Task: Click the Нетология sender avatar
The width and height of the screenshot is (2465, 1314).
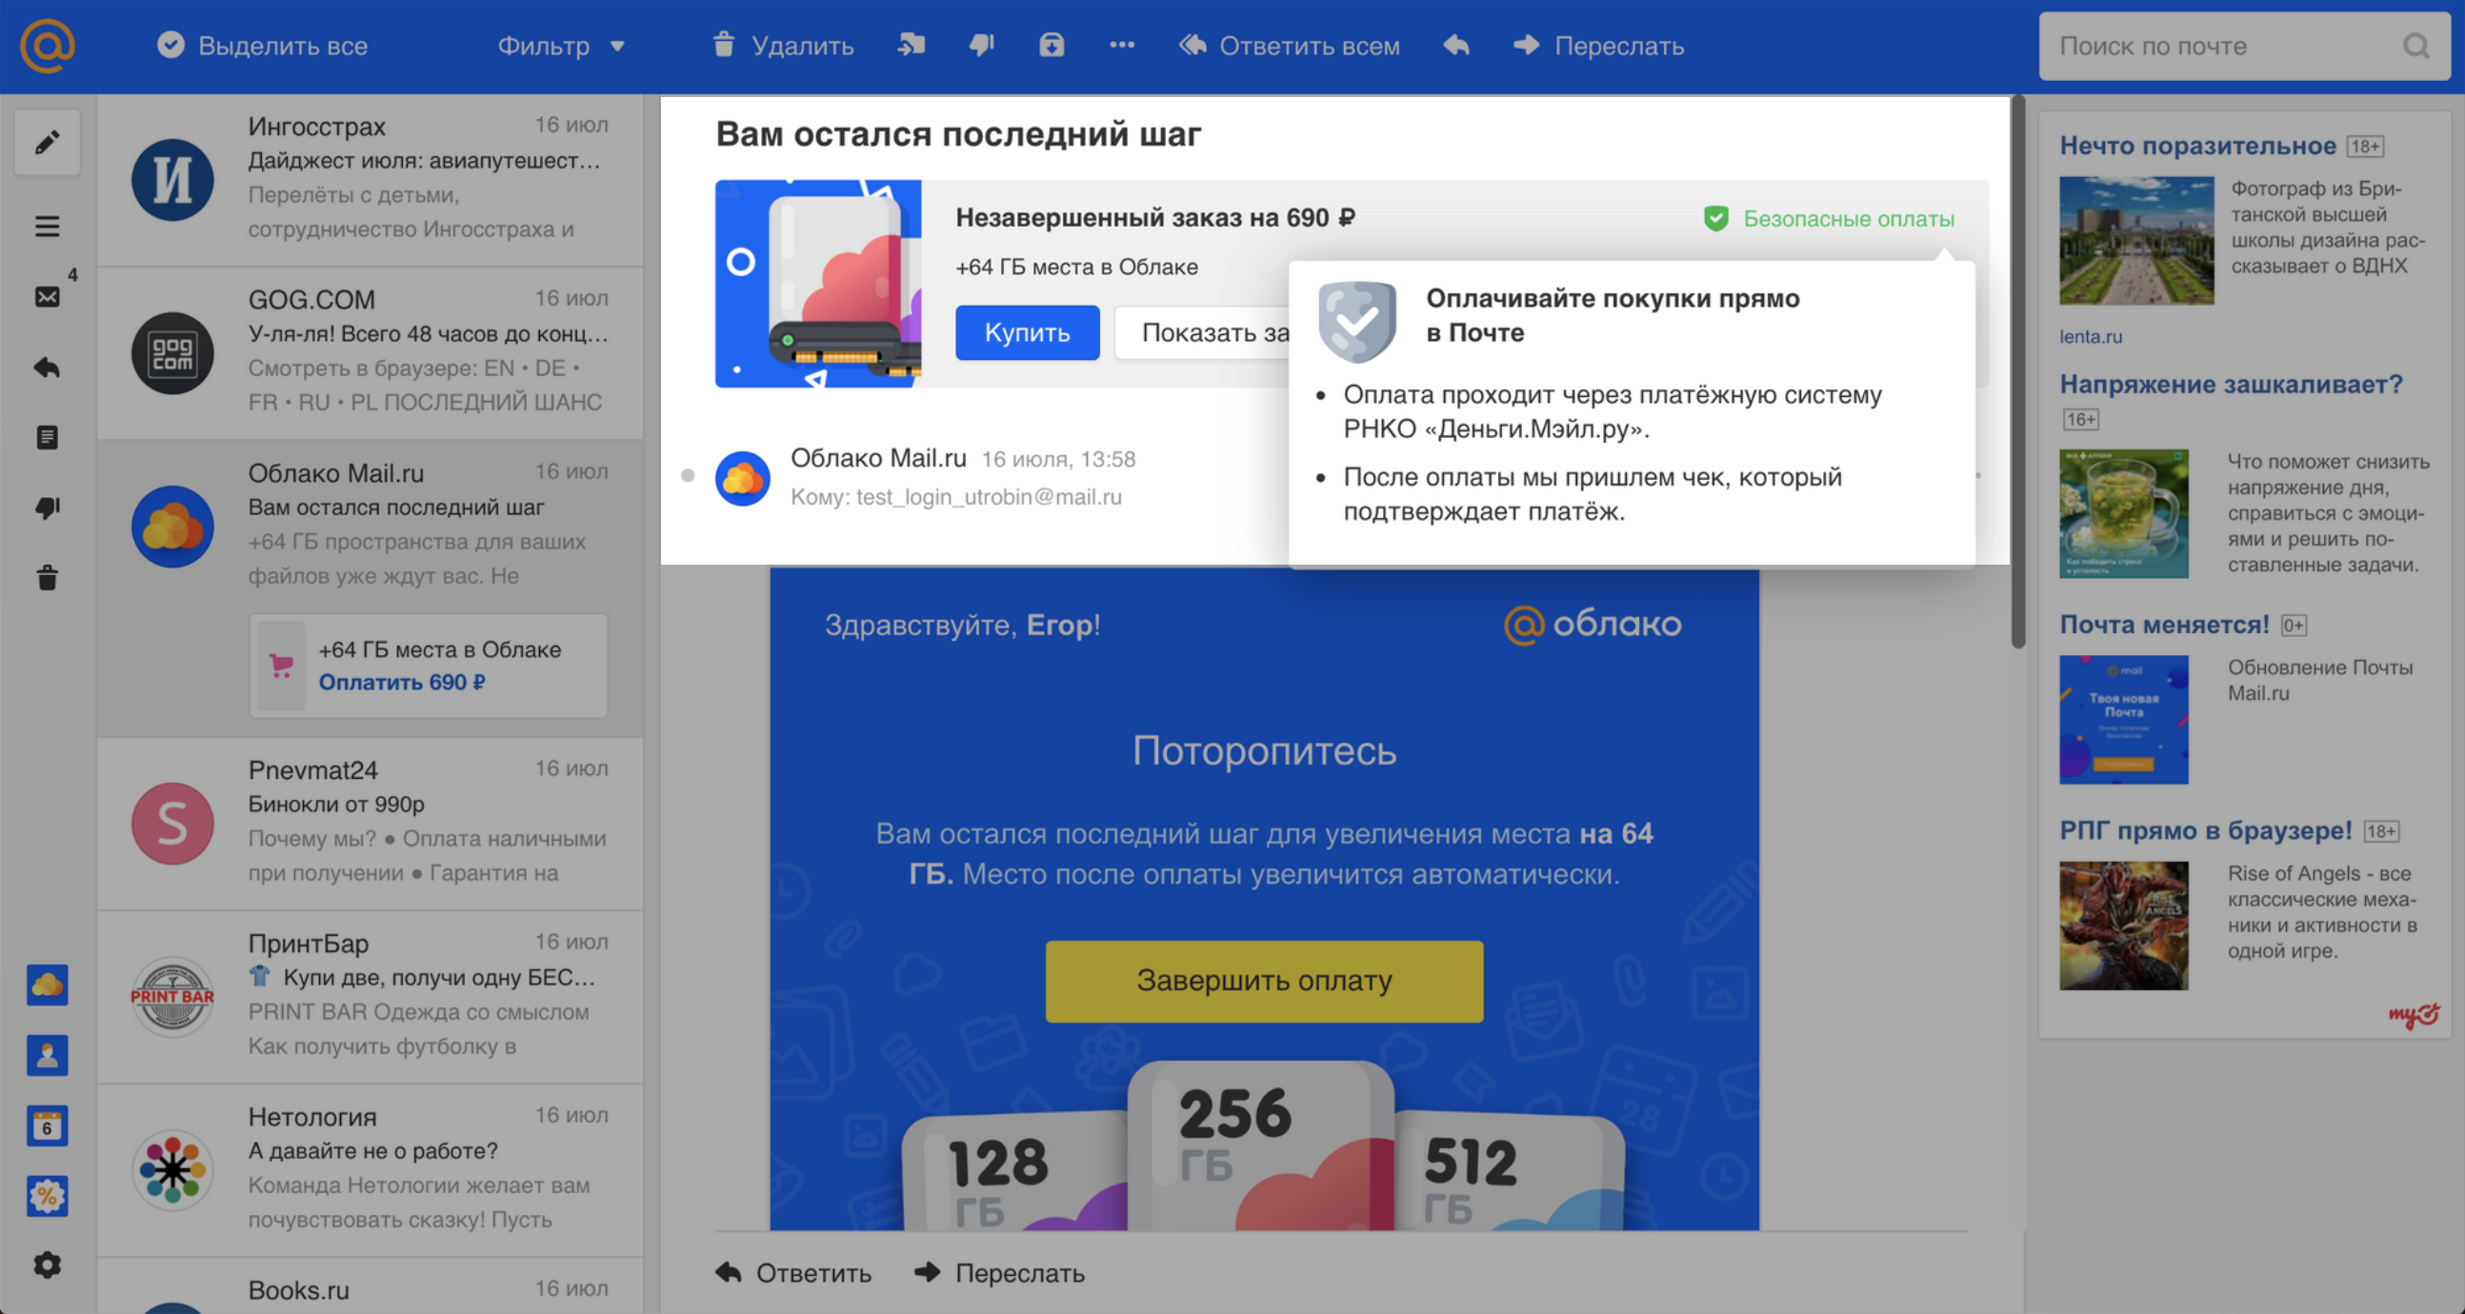Action: (172, 1170)
